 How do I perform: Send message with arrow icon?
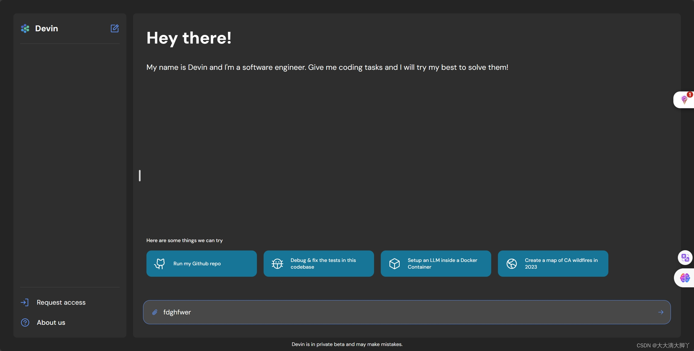click(x=661, y=312)
